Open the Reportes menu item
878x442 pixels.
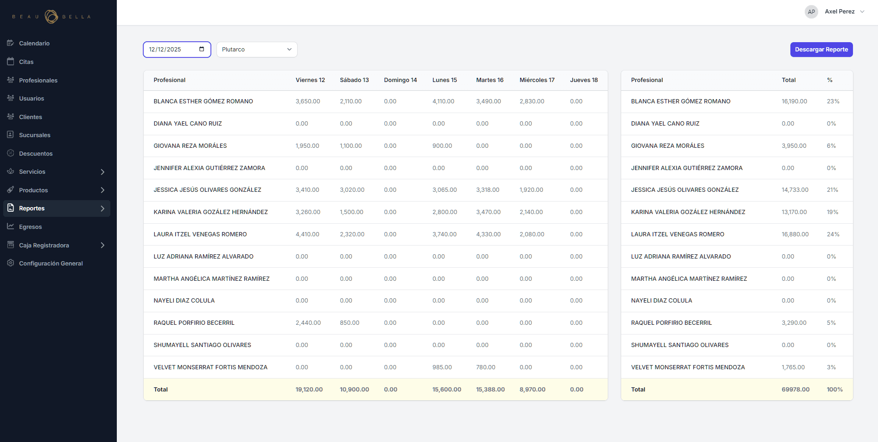32,208
